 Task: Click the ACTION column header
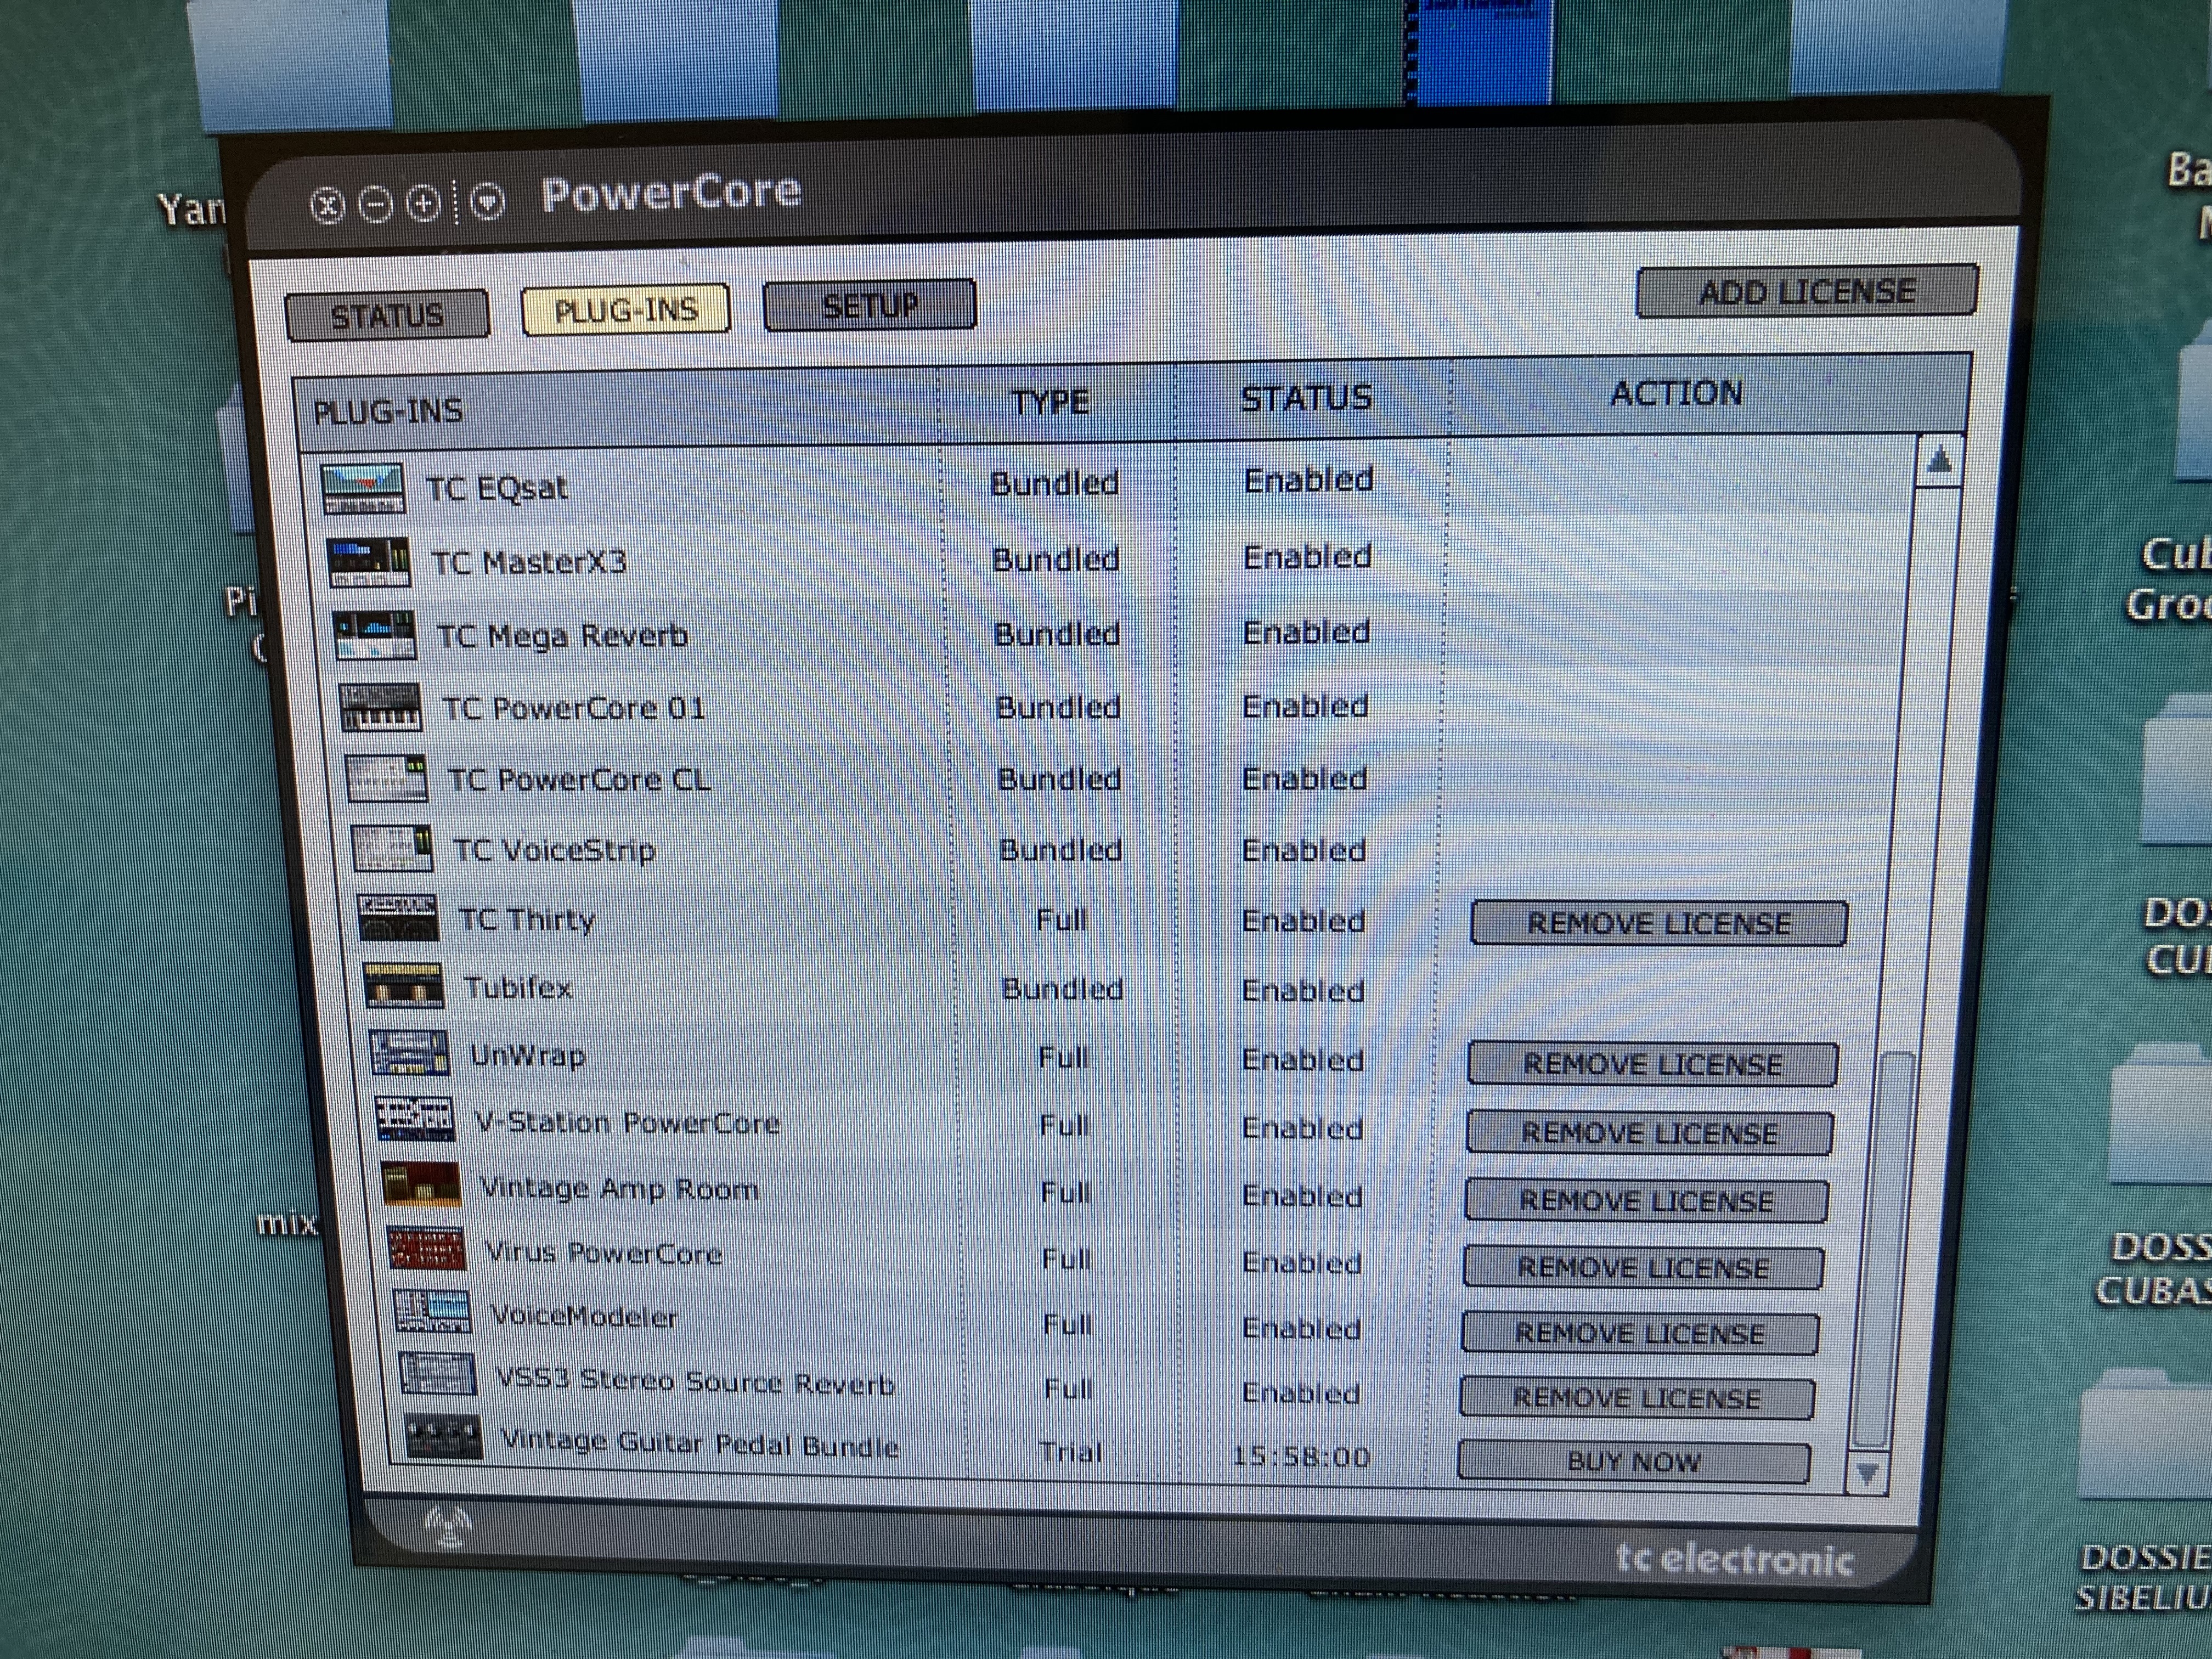point(1676,393)
